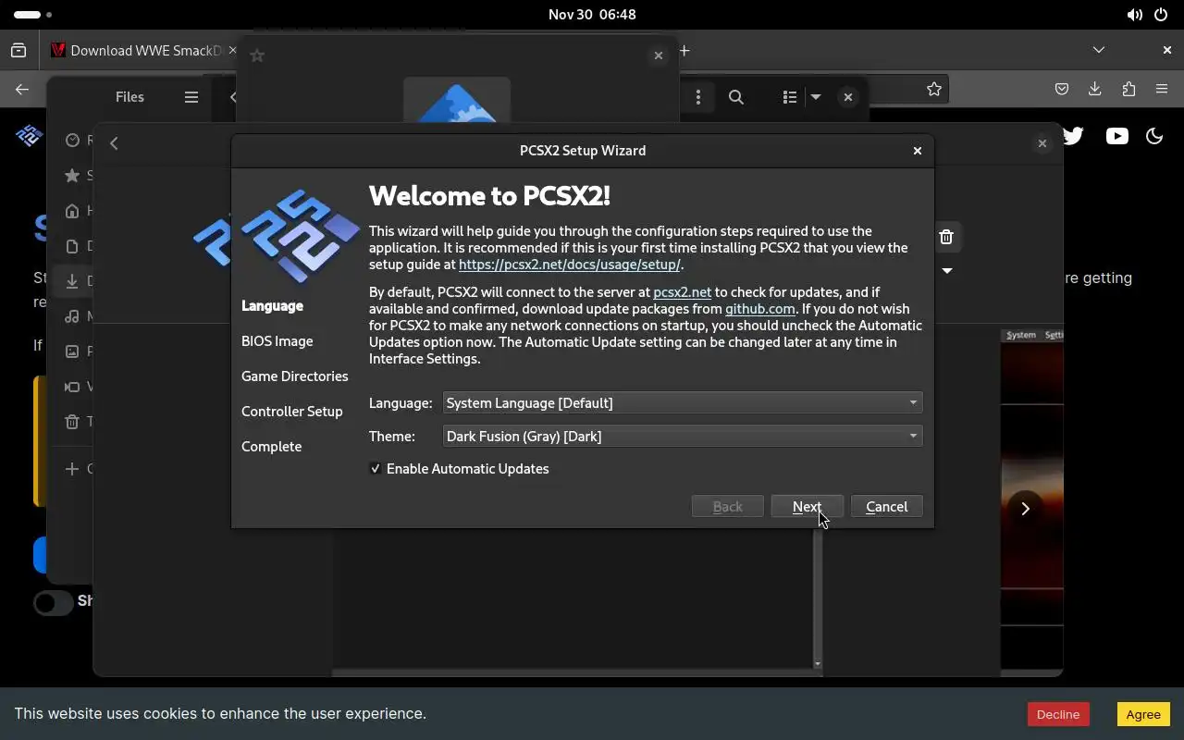This screenshot has width=1184, height=740.
Task: Go back with the browser back arrow
Action: pos(22,90)
